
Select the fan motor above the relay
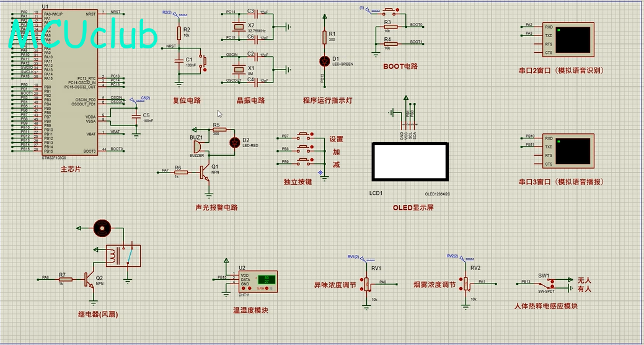tap(102, 228)
